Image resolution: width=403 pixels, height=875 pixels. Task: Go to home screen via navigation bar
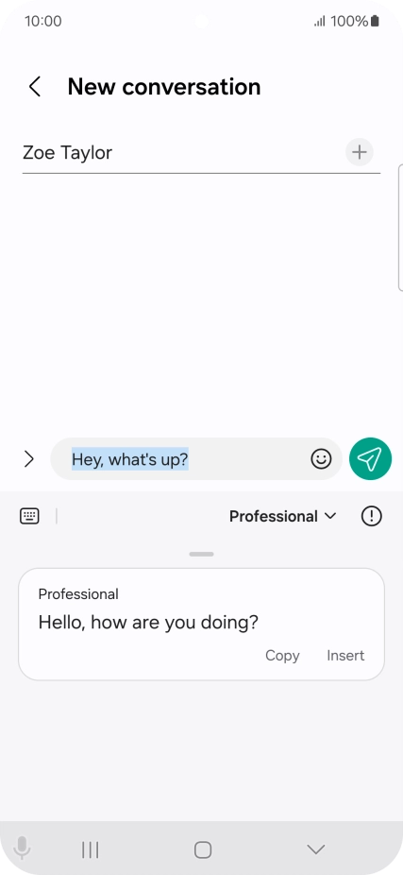click(x=202, y=849)
